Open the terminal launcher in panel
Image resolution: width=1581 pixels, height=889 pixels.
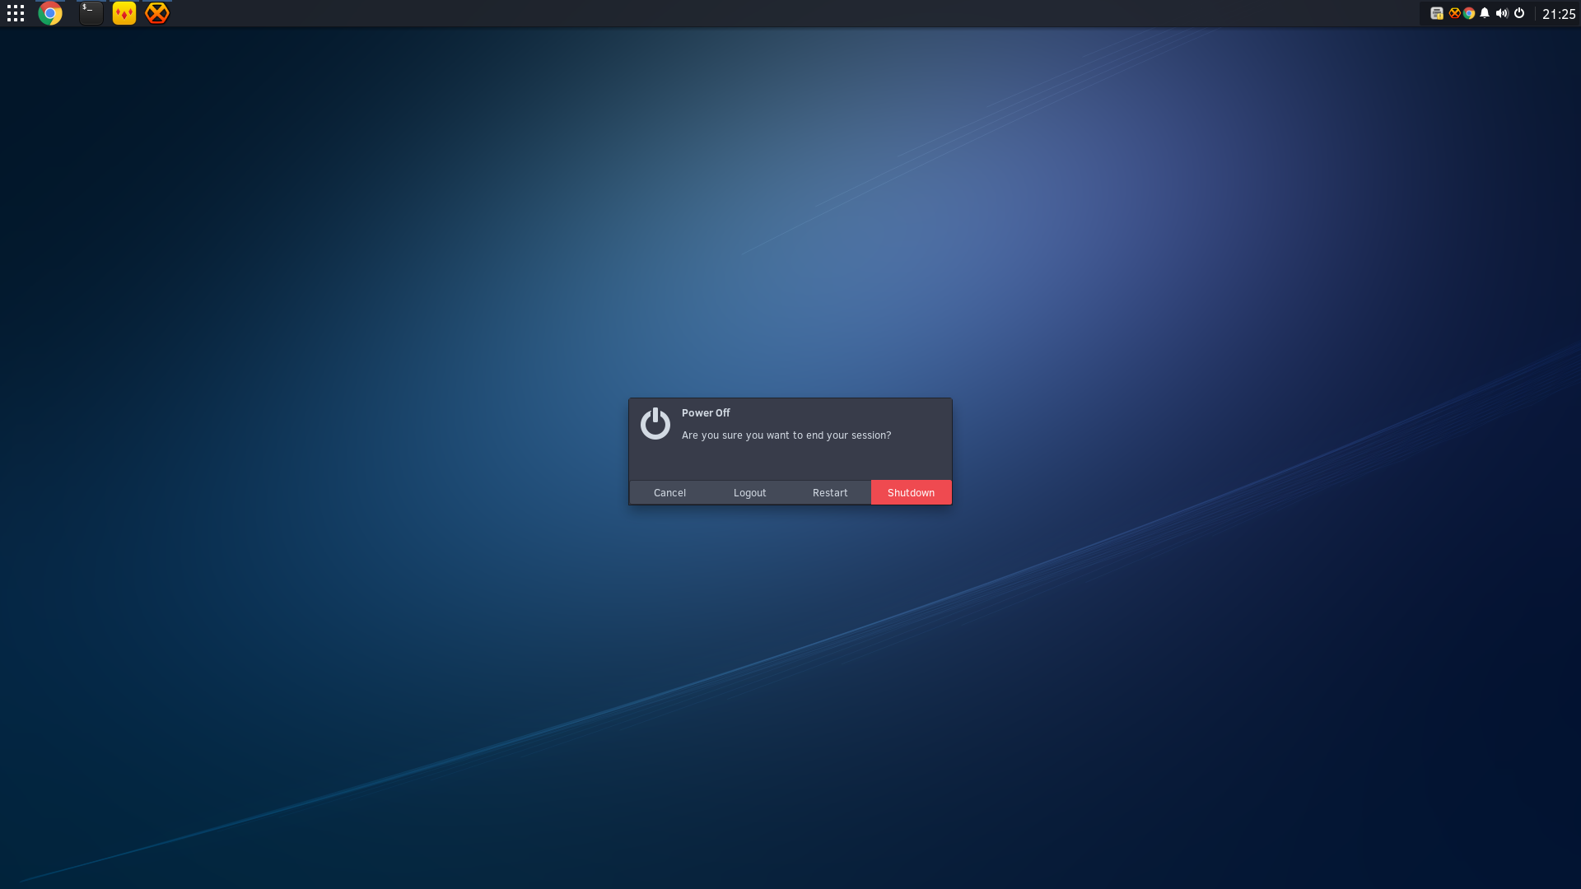tap(91, 13)
